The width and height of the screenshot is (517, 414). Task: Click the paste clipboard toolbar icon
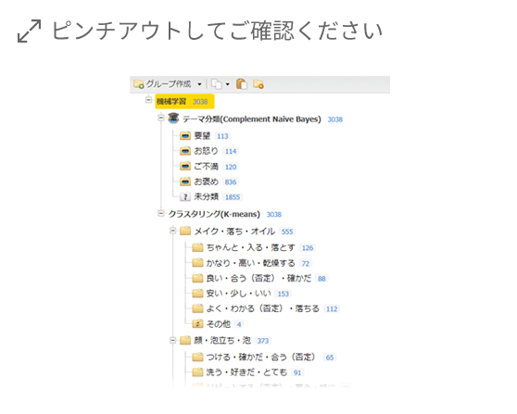242,84
